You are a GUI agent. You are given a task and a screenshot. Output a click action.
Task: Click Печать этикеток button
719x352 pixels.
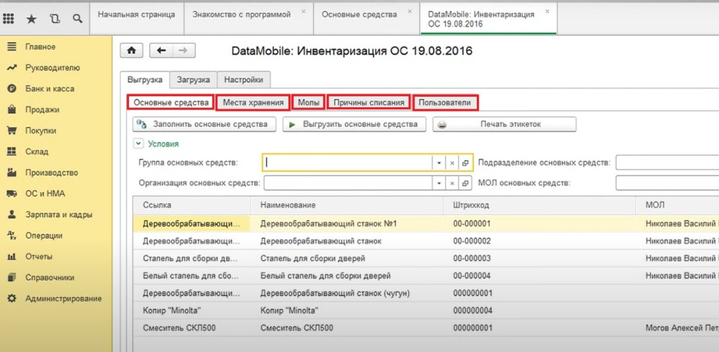coord(504,124)
